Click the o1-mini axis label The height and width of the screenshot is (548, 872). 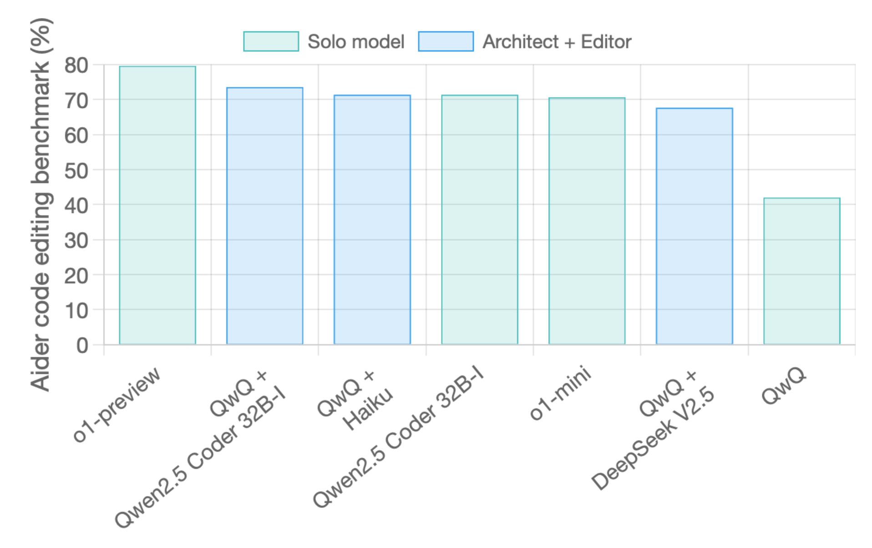[561, 393]
